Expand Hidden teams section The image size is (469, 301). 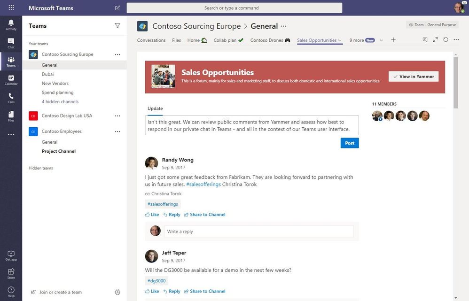[41, 168]
